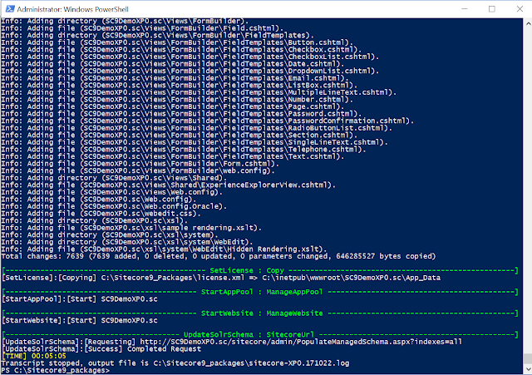532x375 pixels.
Task: Click the Section.cshtml file line
Action: 180,135
